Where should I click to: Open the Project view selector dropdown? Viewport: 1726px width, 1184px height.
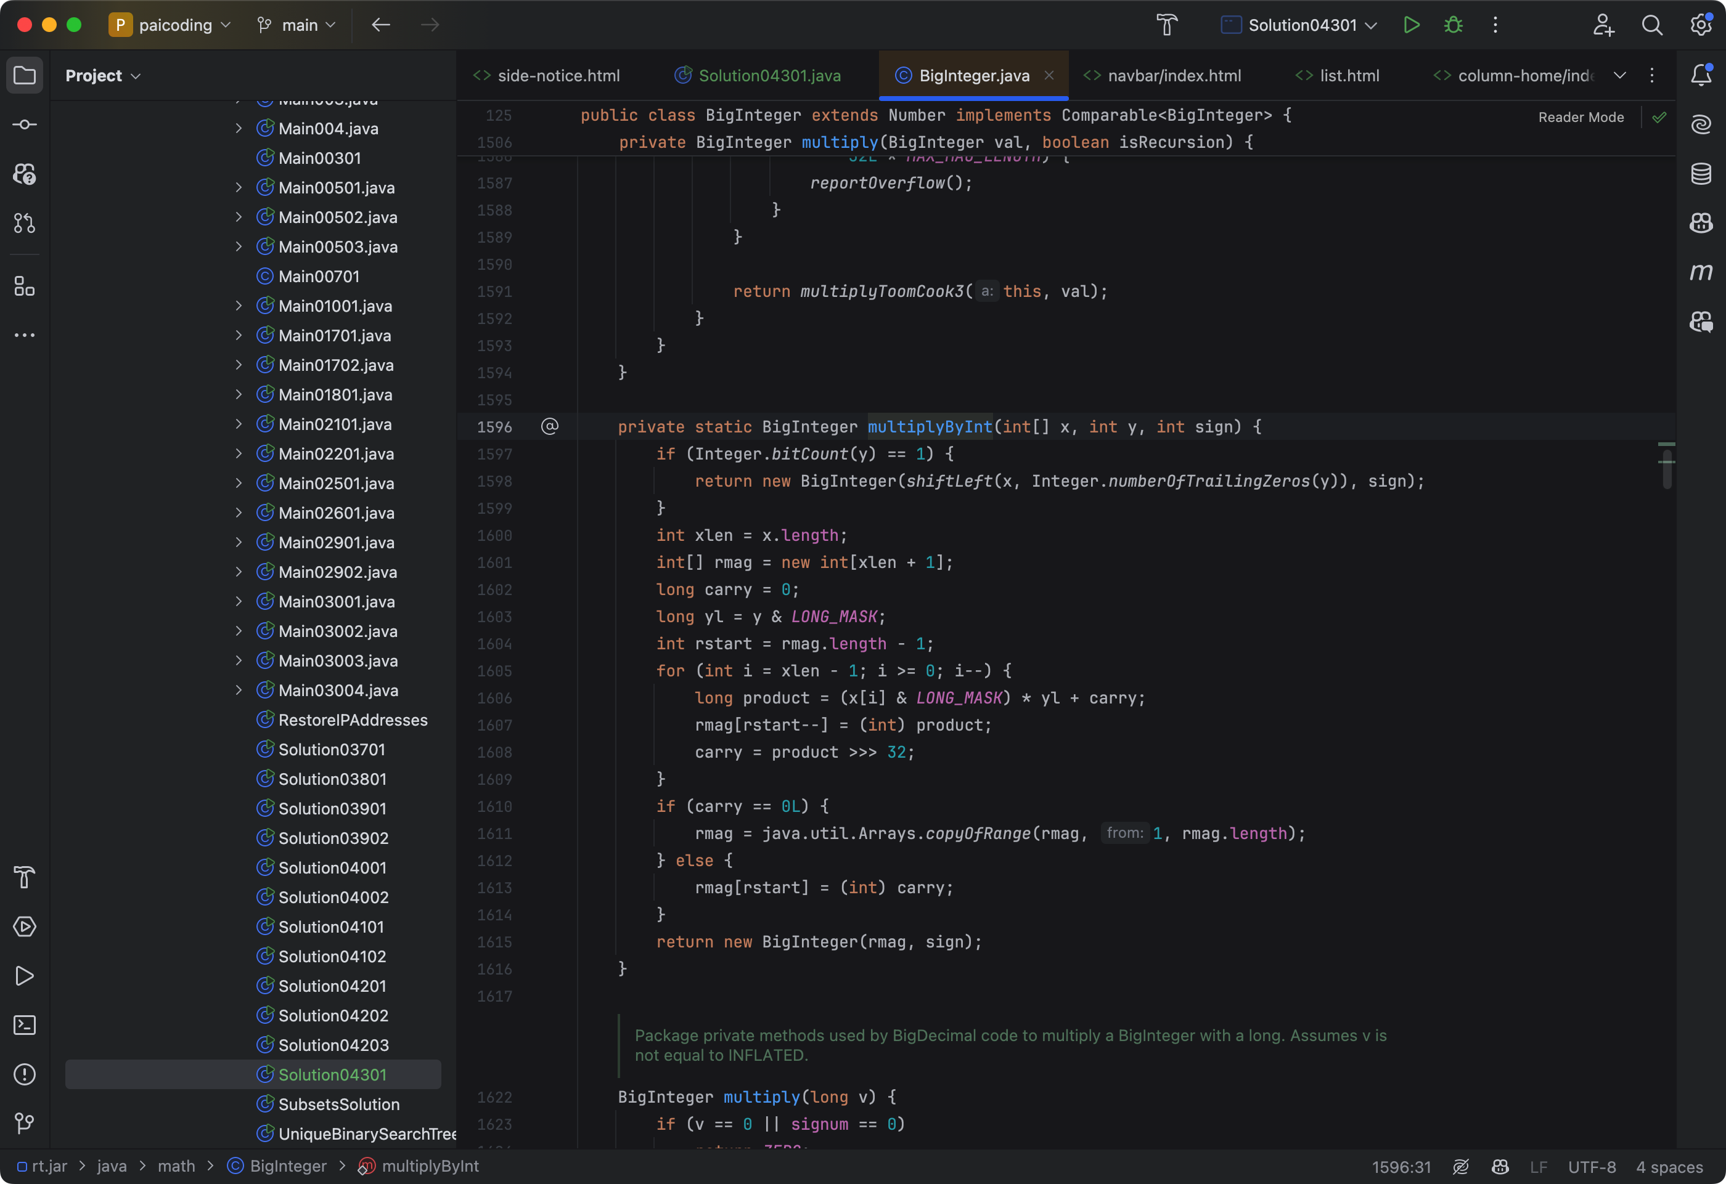103,76
